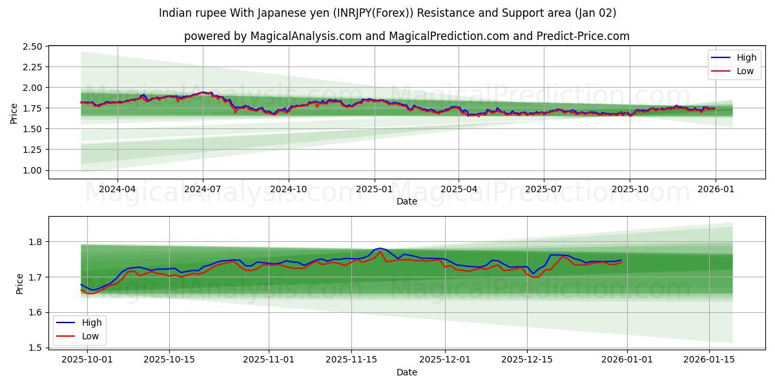Click the red Low line swatch in bottom legend
775x387 pixels.
click(67, 335)
